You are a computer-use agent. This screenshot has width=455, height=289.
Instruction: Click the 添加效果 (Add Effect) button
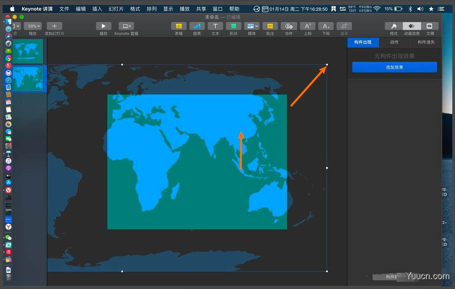[395, 67]
